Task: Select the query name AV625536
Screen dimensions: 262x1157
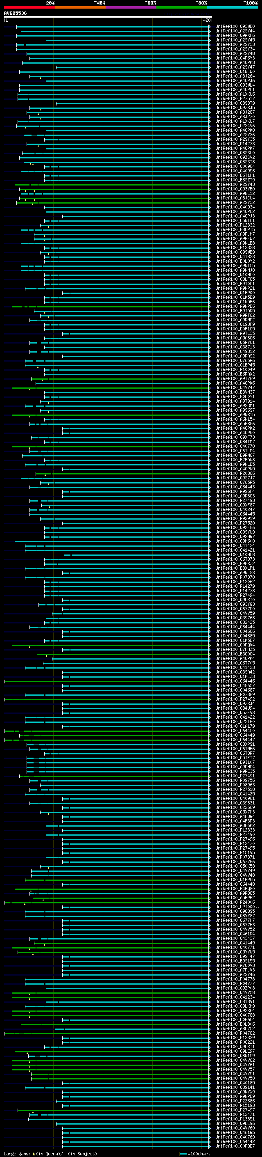Action: [15, 13]
